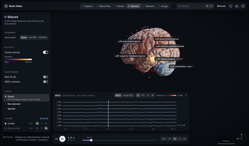Select RT electrode group
Image resolution: width=249 pixels, height=146 pixels.
coord(143,95)
